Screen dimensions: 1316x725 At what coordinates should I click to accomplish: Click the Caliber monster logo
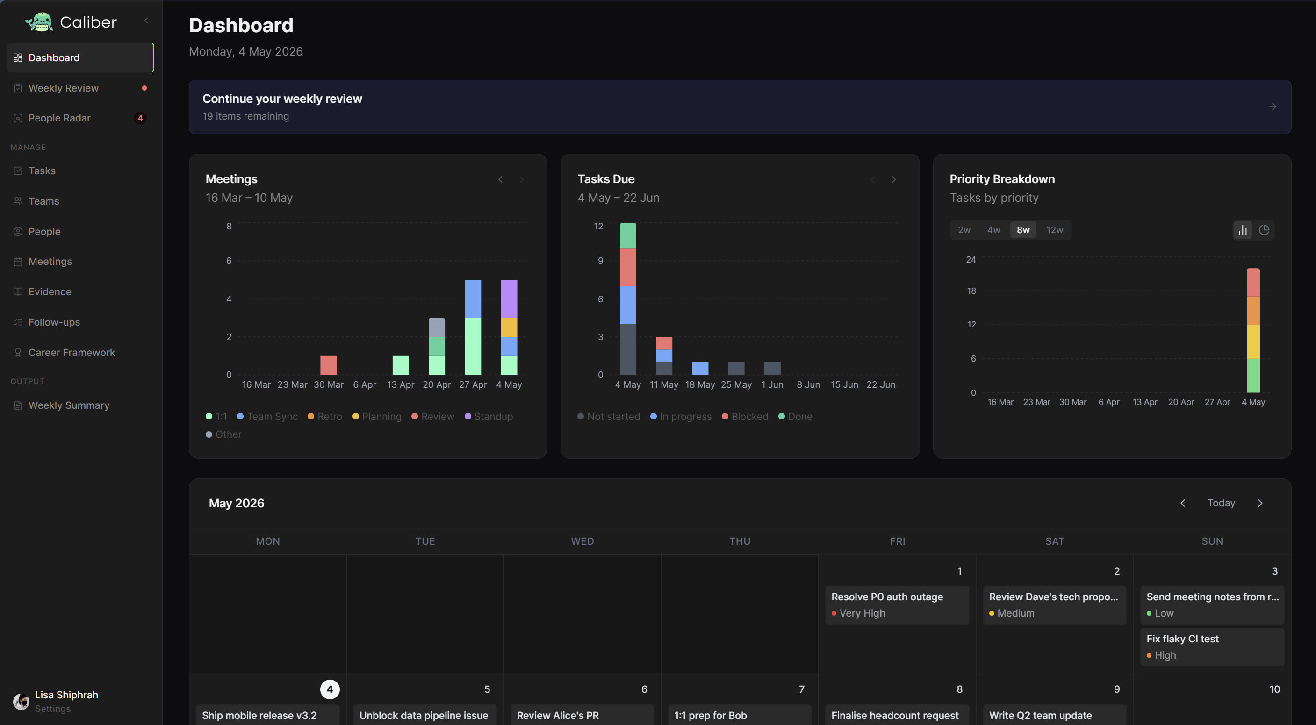39,22
